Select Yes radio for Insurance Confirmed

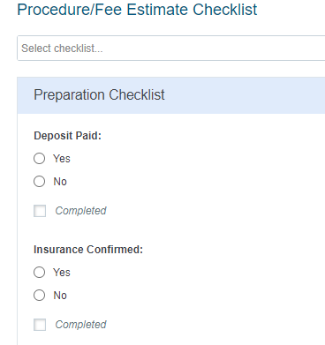39,273
